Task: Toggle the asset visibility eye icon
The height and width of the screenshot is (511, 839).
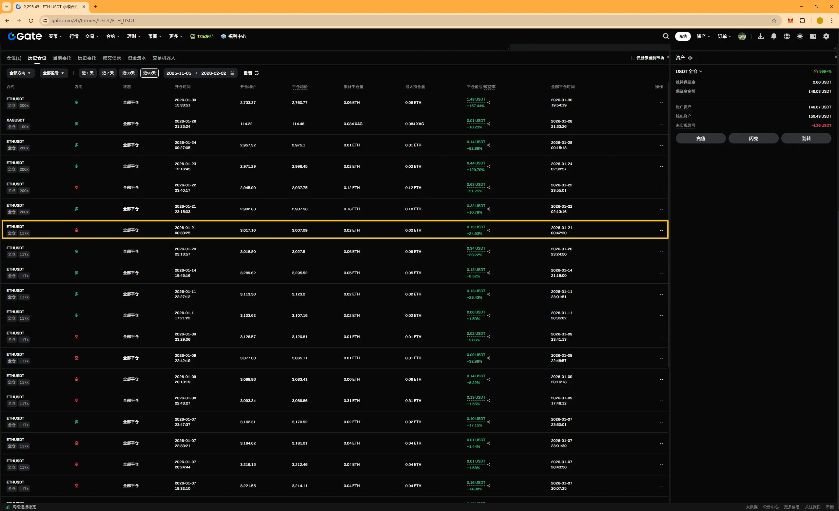Action: (690, 58)
